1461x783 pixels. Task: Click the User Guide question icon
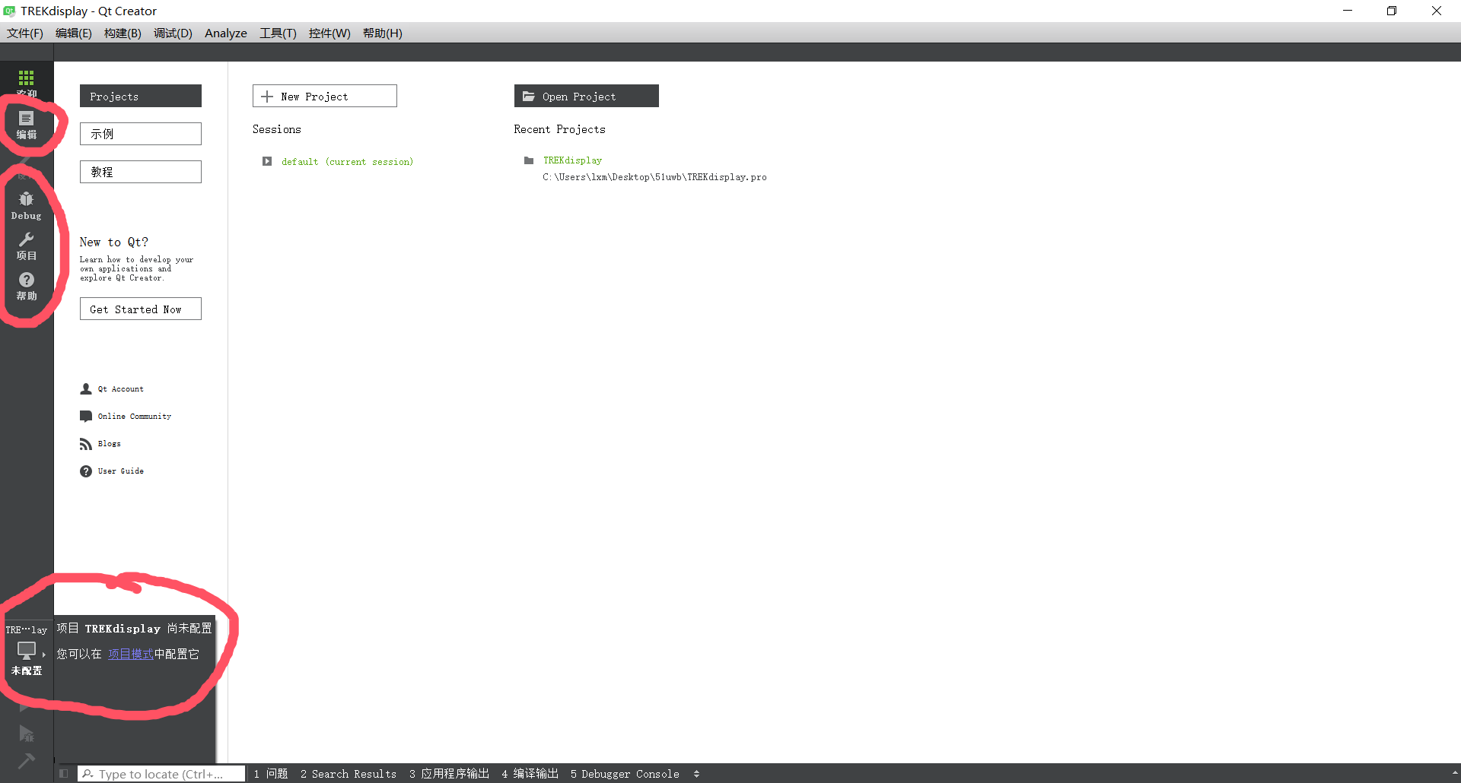click(x=86, y=471)
